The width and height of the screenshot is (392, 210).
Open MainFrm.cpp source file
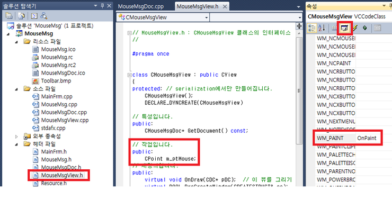click(x=57, y=96)
